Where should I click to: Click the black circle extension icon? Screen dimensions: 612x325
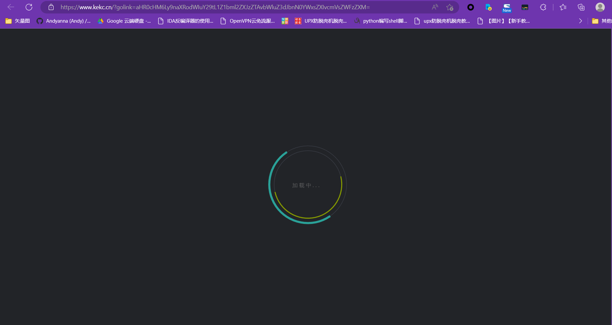click(x=471, y=7)
